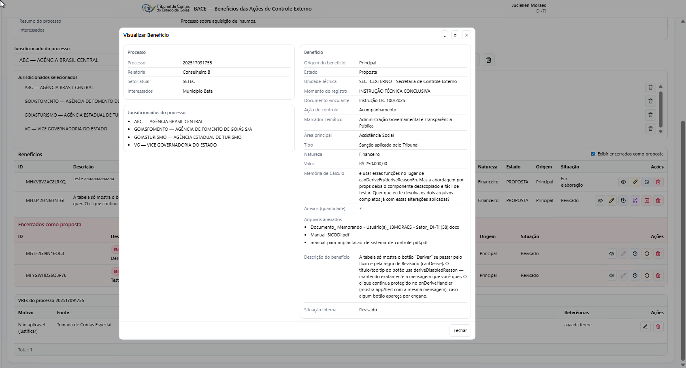Click the red X close-benefit icon

647,201
